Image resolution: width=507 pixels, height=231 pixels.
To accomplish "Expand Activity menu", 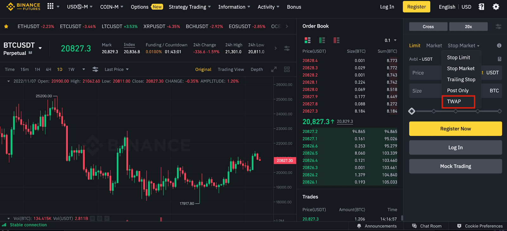I will pyautogui.click(x=268, y=7).
